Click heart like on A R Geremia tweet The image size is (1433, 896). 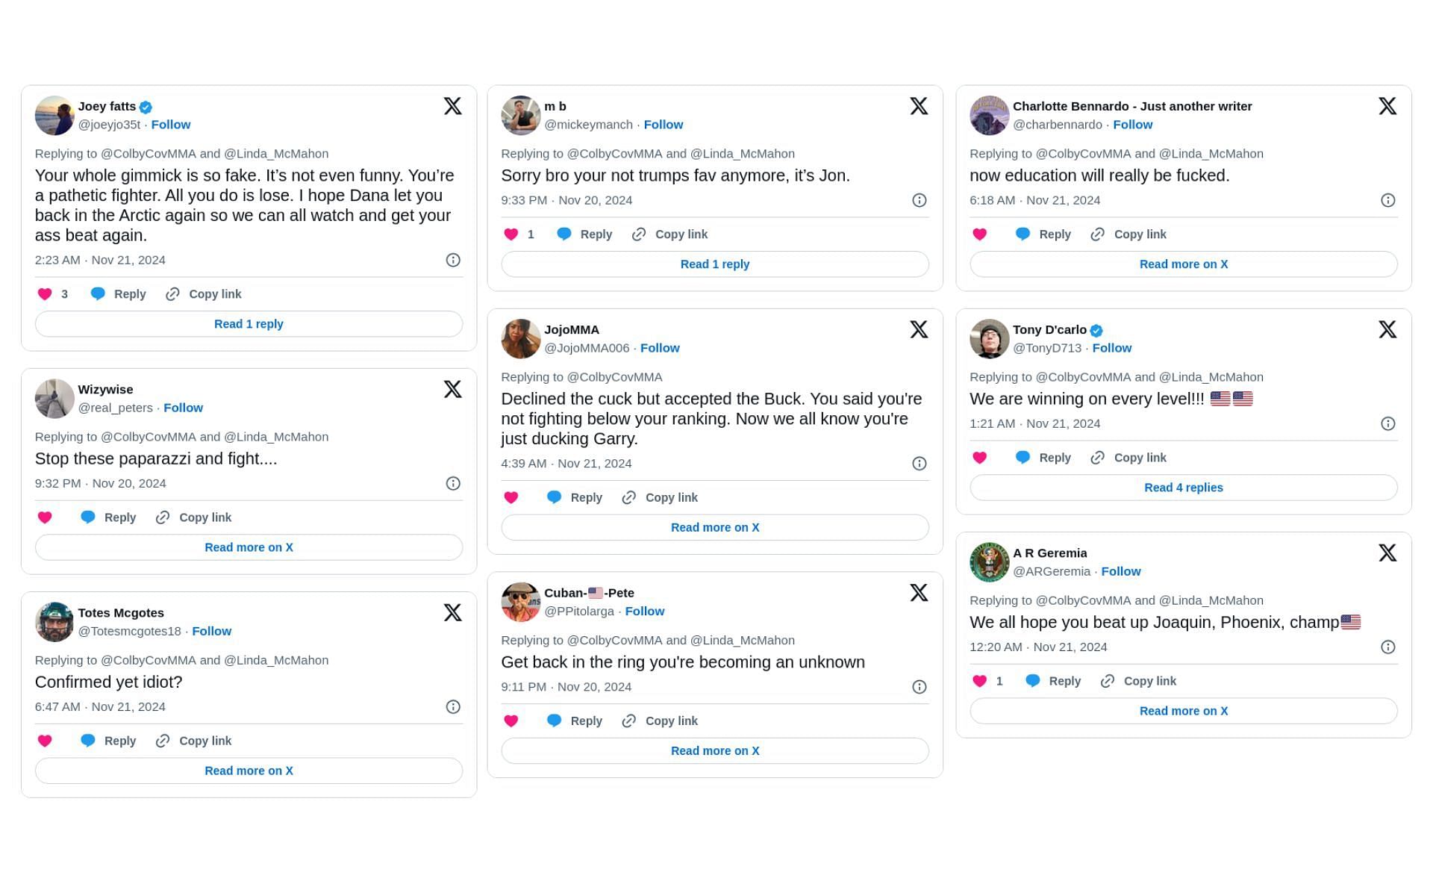pos(980,680)
